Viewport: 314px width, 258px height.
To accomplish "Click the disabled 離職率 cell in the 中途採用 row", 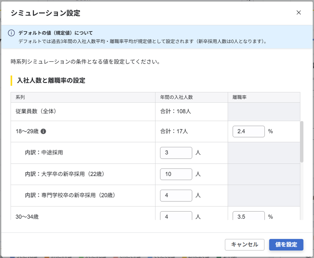I will 264,153.
